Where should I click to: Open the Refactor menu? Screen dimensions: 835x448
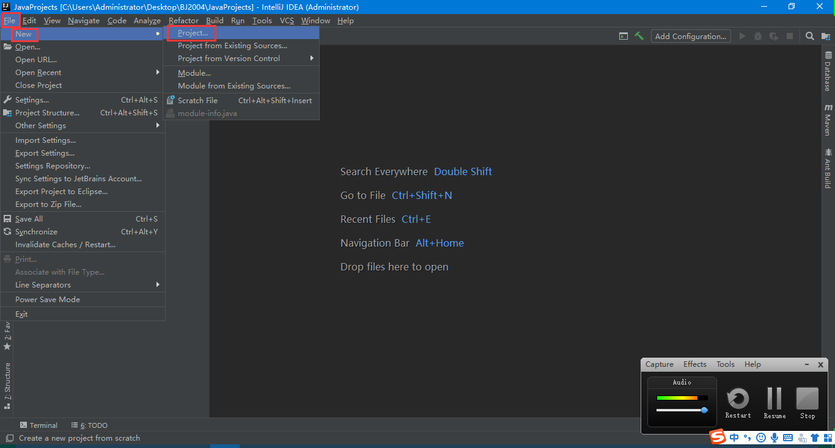coord(183,20)
